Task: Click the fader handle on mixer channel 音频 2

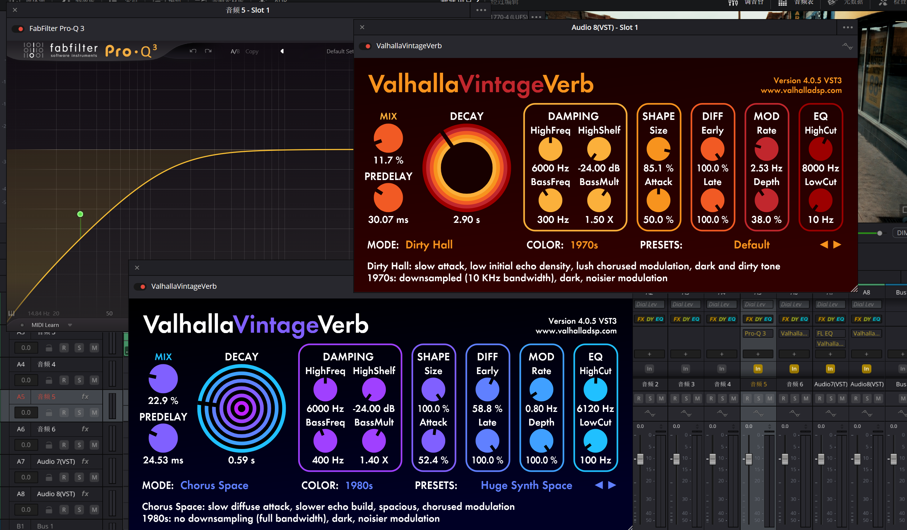Action: click(x=640, y=459)
